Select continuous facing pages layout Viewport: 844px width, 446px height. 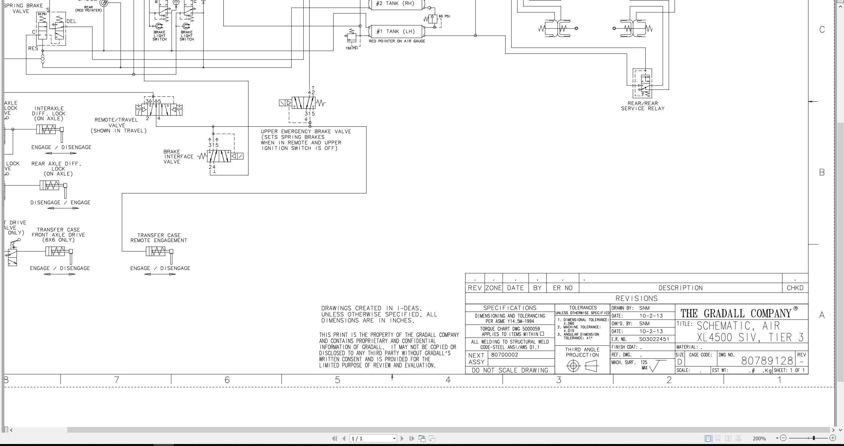(x=738, y=438)
